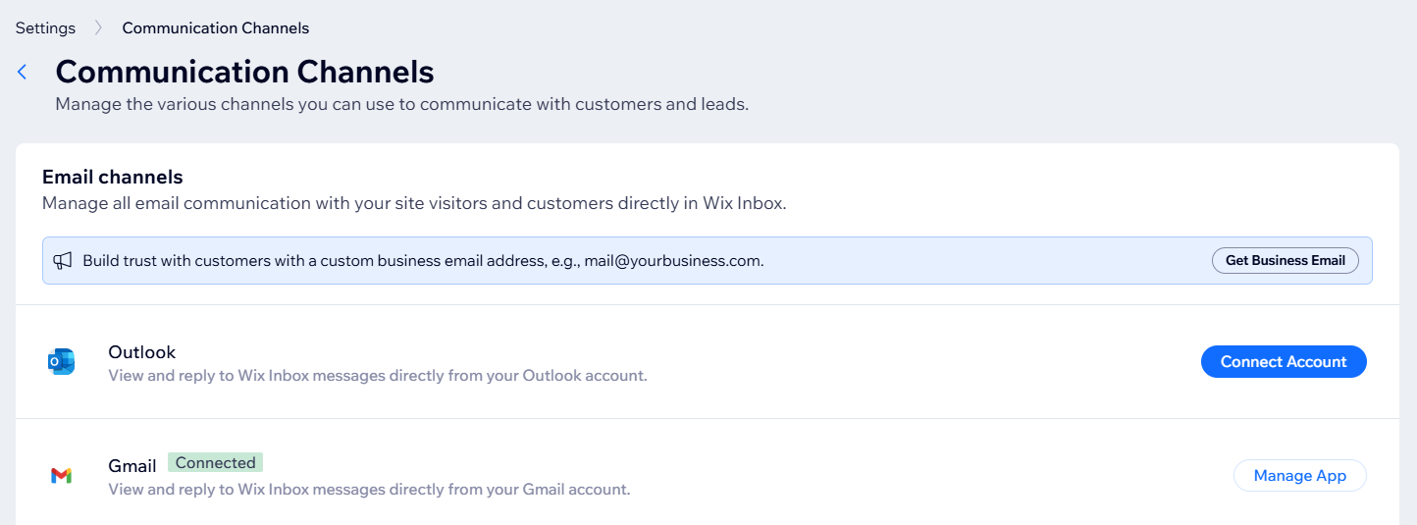The height and width of the screenshot is (525, 1417).
Task: Click the Outlook account description text
Action: pos(377,375)
